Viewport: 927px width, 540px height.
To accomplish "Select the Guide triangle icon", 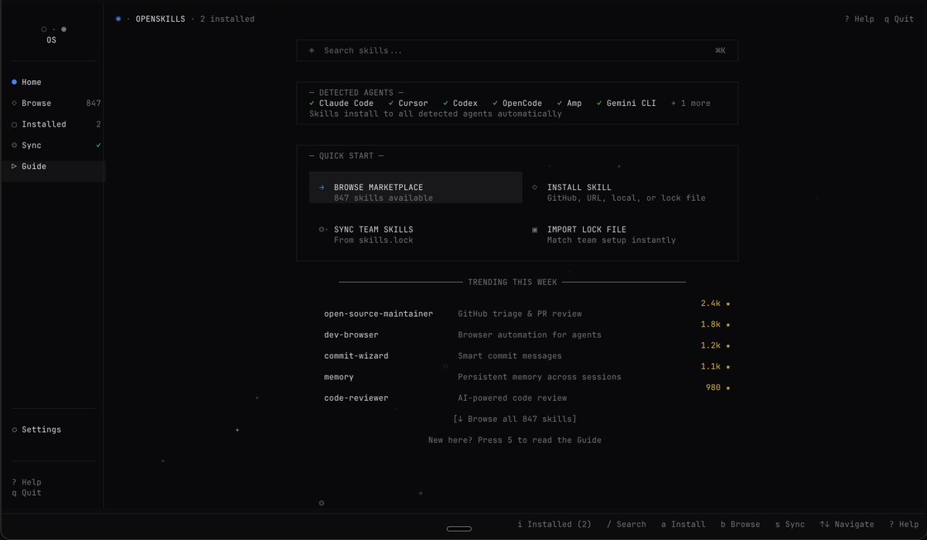I will coord(14,165).
